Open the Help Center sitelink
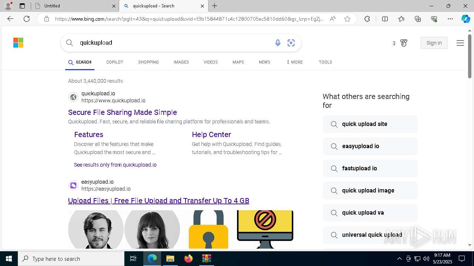Screen dimensions: 474x266 coord(211,134)
